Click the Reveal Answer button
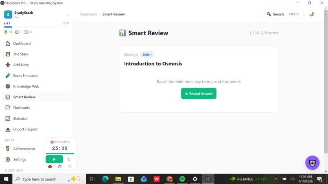328x184 pixels. point(199,93)
